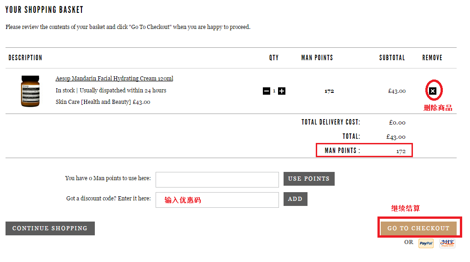Viewport: 470px width, 262px height.
Task: Remove the Aesop cream with X icon
Action: [x=433, y=91]
